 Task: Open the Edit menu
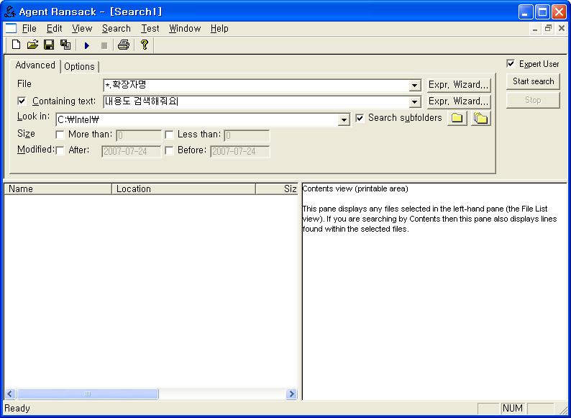(54, 29)
